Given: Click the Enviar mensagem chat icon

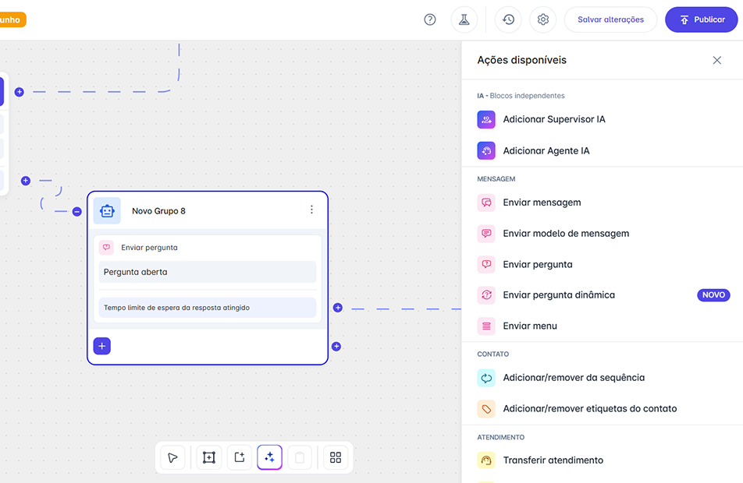Looking at the screenshot, I should coord(486,203).
